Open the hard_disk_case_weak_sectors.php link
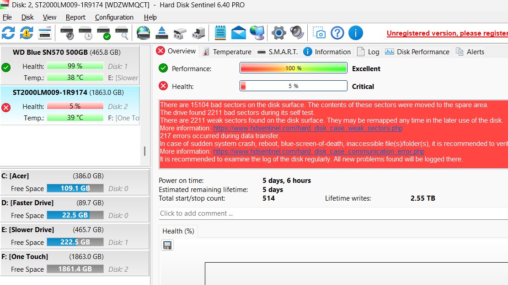The width and height of the screenshot is (508, 285). (x=308, y=128)
